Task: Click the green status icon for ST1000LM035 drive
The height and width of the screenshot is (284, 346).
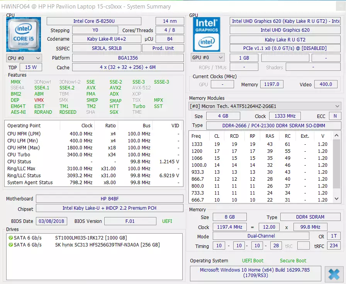Action: [x=10, y=238]
